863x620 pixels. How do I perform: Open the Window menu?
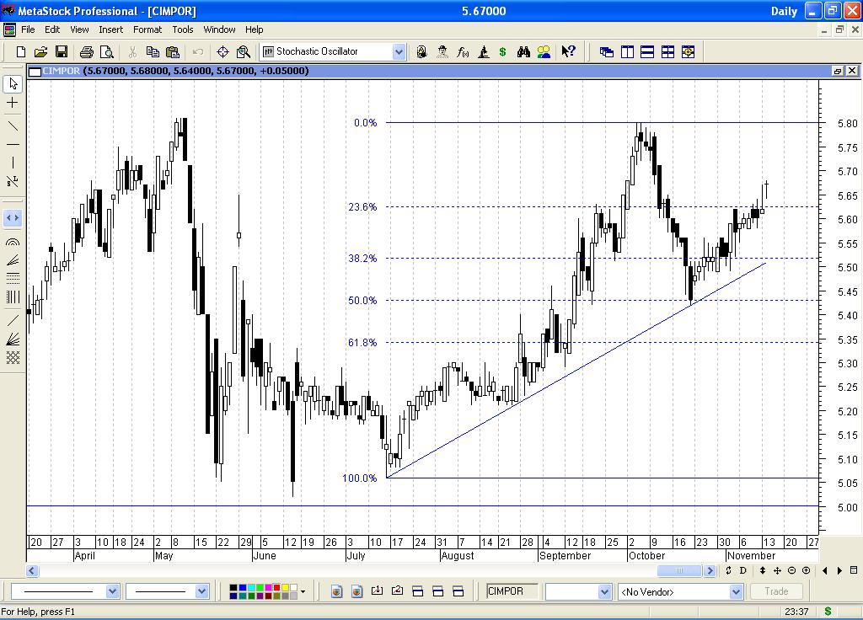coord(220,29)
